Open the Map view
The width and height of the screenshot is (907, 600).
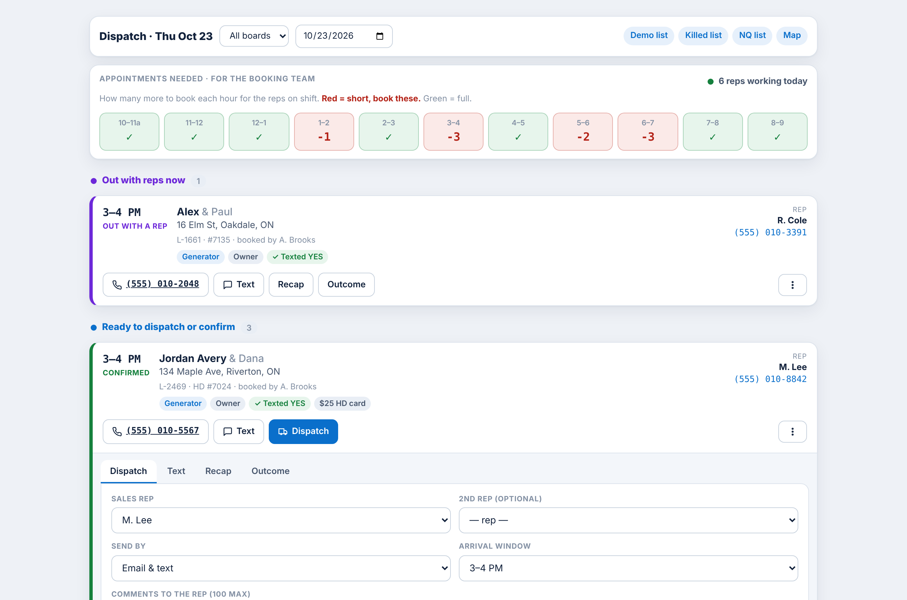[791, 36]
